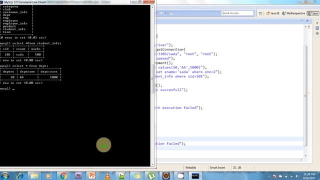Click 'select * from dept' query in MySQL console
Viewport: 320px width, 180px height.
coord(30,66)
